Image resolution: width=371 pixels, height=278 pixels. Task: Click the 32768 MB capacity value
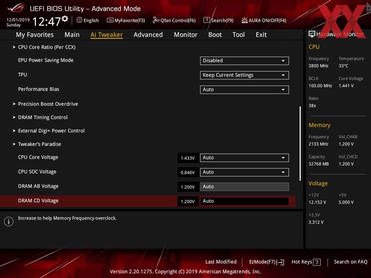pos(319,164)
